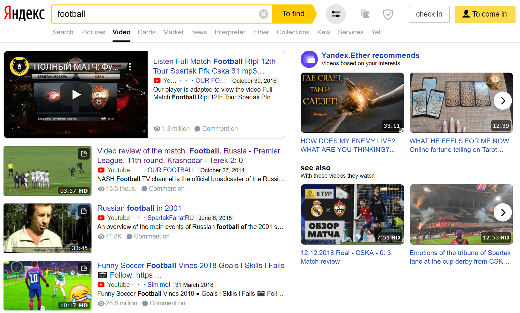Open the collections bookmark icon
This screenshot has width=520, height=313.
pos(365,14)
